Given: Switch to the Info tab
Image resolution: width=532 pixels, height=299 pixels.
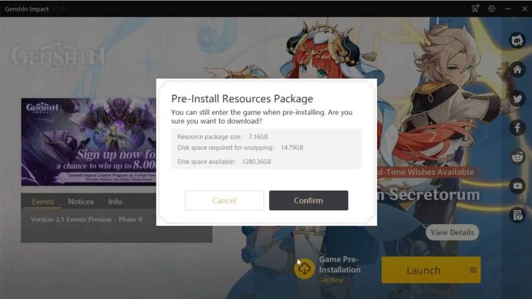Looking at the screenshot, I should pyautogui.click(x=115, y=201).
